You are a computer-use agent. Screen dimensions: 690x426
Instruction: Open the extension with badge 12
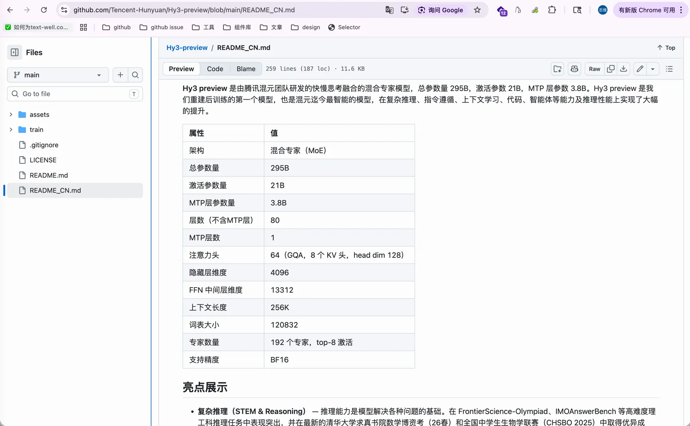point(502,10)
